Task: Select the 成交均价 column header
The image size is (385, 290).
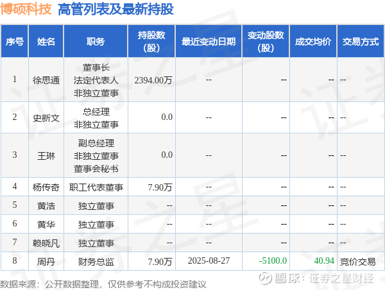Action: pos(313,41)
